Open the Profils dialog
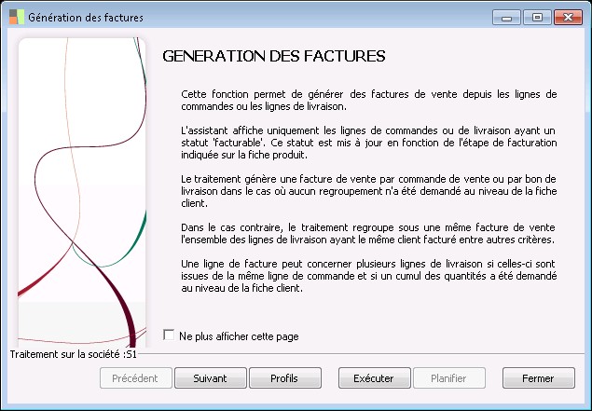Viewport: 592px width, 411px height. (x=283, y=378)
